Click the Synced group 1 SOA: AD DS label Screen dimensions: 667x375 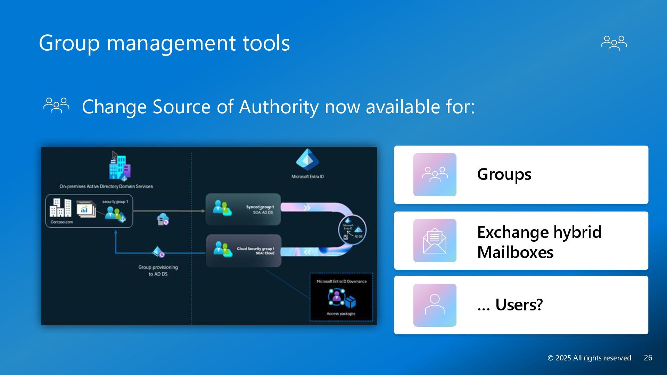pos(260,209)
